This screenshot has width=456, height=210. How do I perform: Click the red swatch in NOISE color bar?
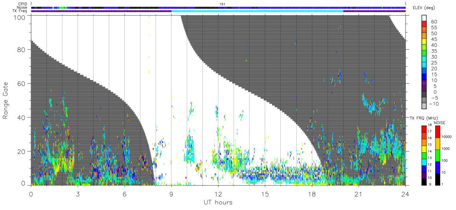pyautogui.click(x=437, y=132)
